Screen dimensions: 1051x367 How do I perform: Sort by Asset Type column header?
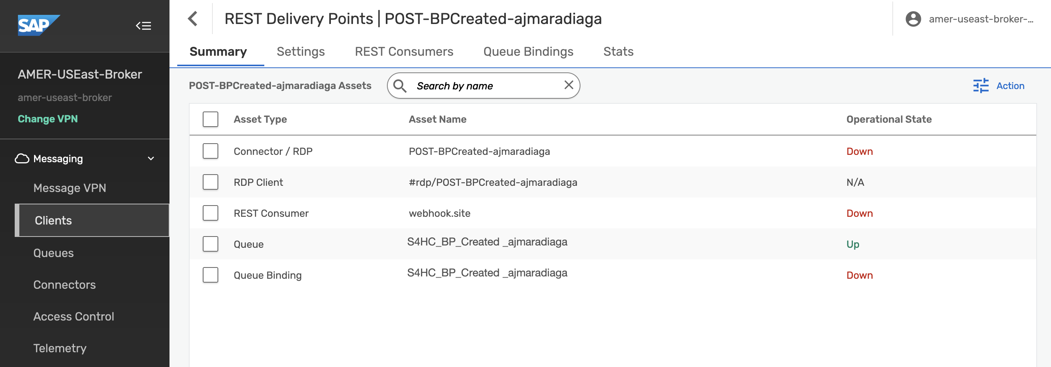pos(260,119)
